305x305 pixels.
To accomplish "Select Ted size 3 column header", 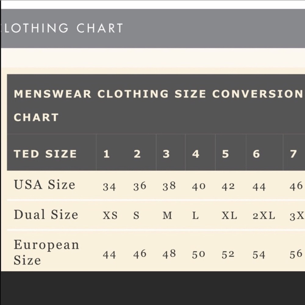I will pos(166,154).
